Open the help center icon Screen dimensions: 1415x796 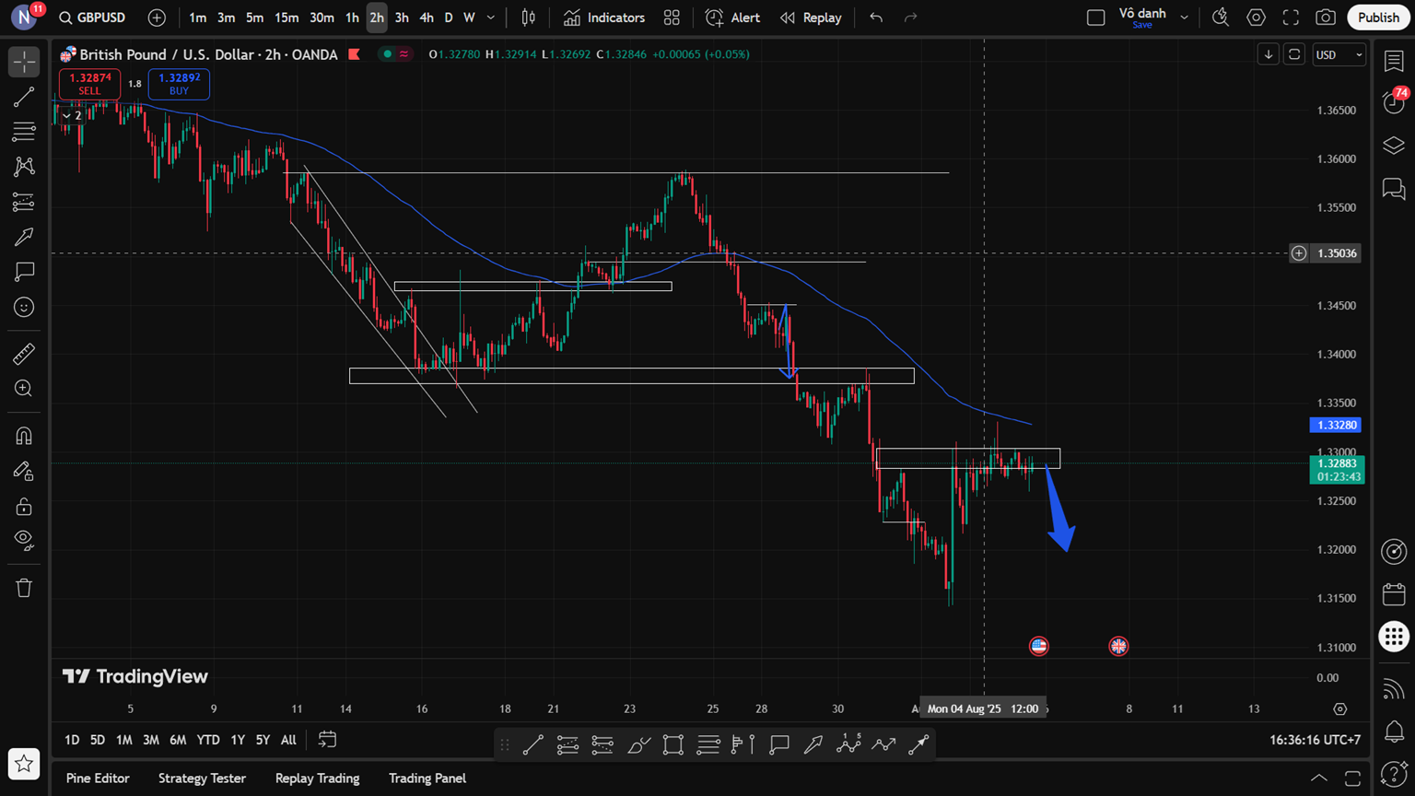1394,774
